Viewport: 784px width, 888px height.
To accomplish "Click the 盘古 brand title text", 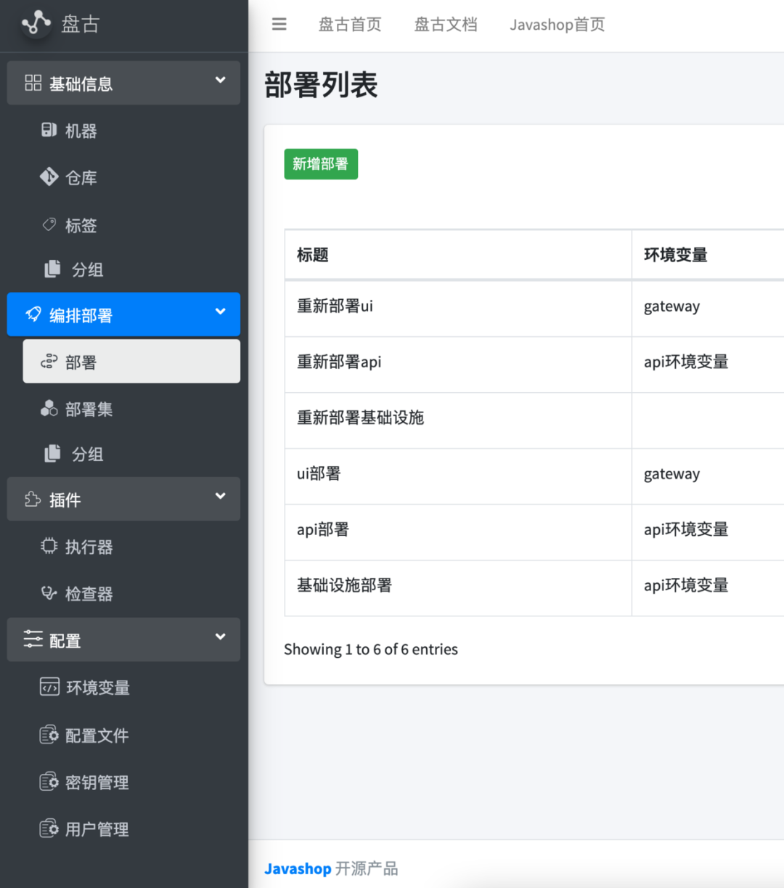I will [81, 24].
